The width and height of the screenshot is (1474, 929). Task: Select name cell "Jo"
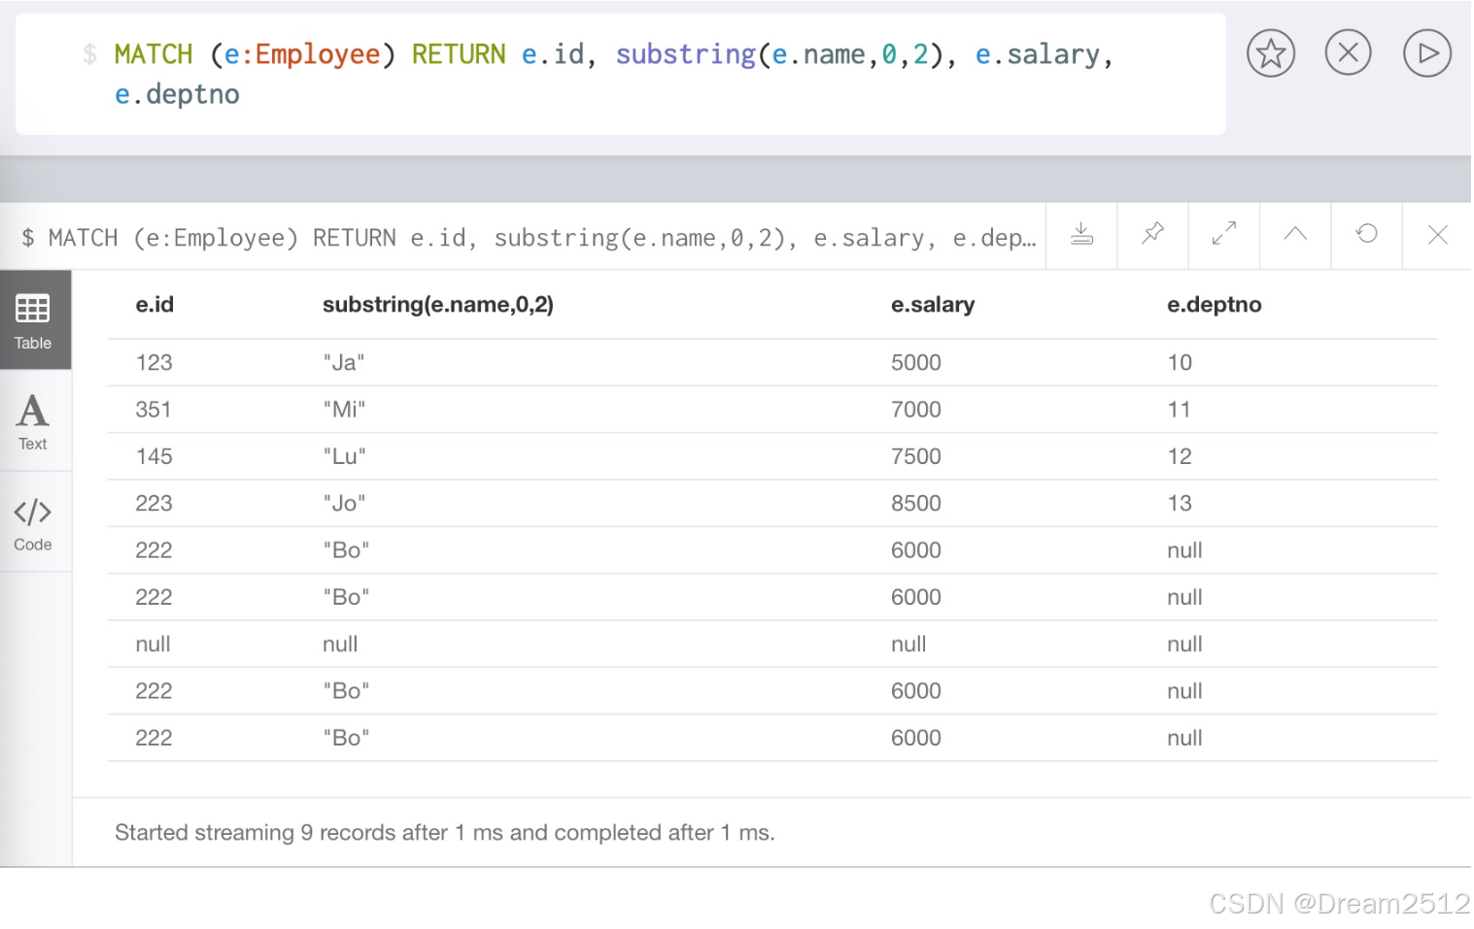point(344,504)
